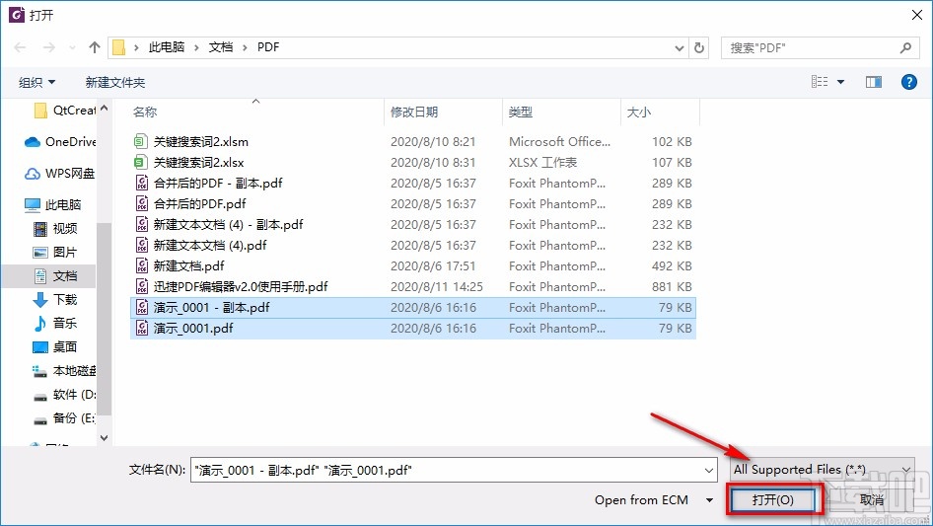Click 文档 in the address path
This screenshot has width=933, height=526.
[x=221, y=47]
